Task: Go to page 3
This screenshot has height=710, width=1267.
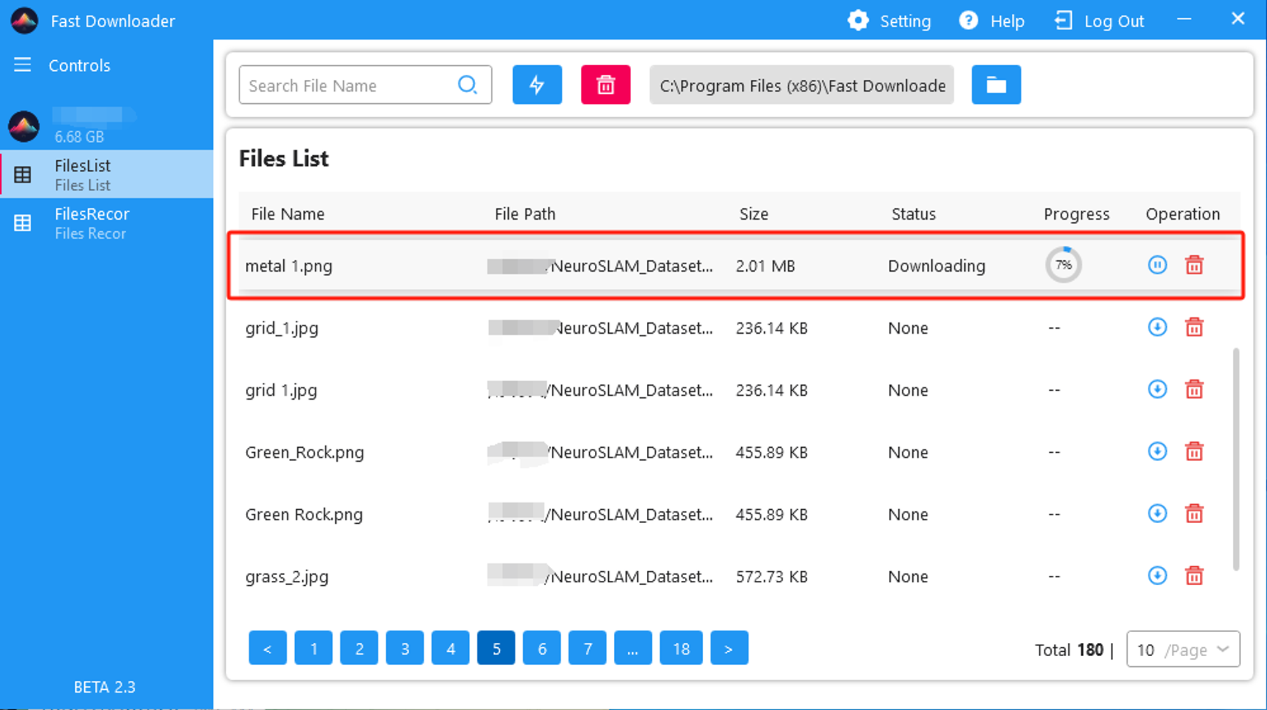Action: [x=405, y=648]
